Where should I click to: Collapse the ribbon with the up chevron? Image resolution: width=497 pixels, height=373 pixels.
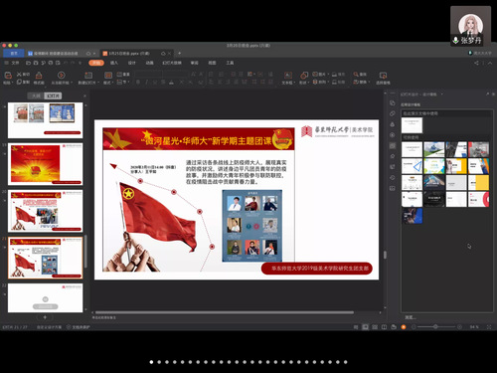tap(490, 63)
